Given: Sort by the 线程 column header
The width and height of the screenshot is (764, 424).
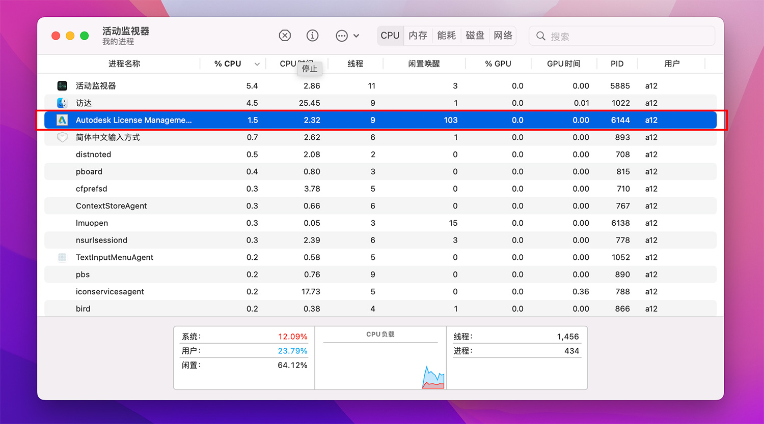Looking at the screenshot, I should (356, 64).
